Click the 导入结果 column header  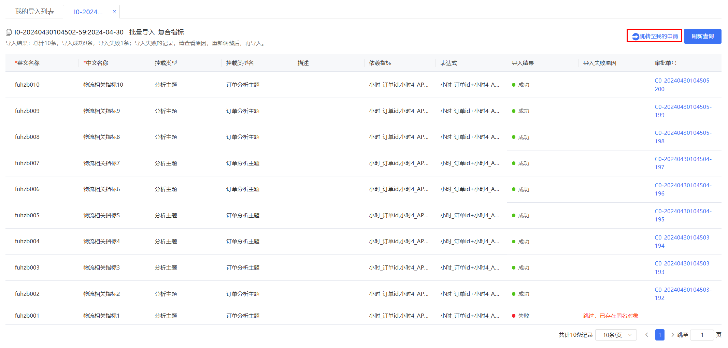[x=523, y=63]
